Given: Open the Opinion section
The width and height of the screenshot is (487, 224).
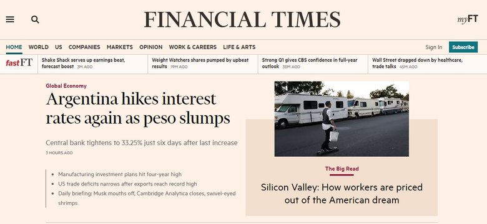Looking at the screenshot, I should (x=151, y=47).
